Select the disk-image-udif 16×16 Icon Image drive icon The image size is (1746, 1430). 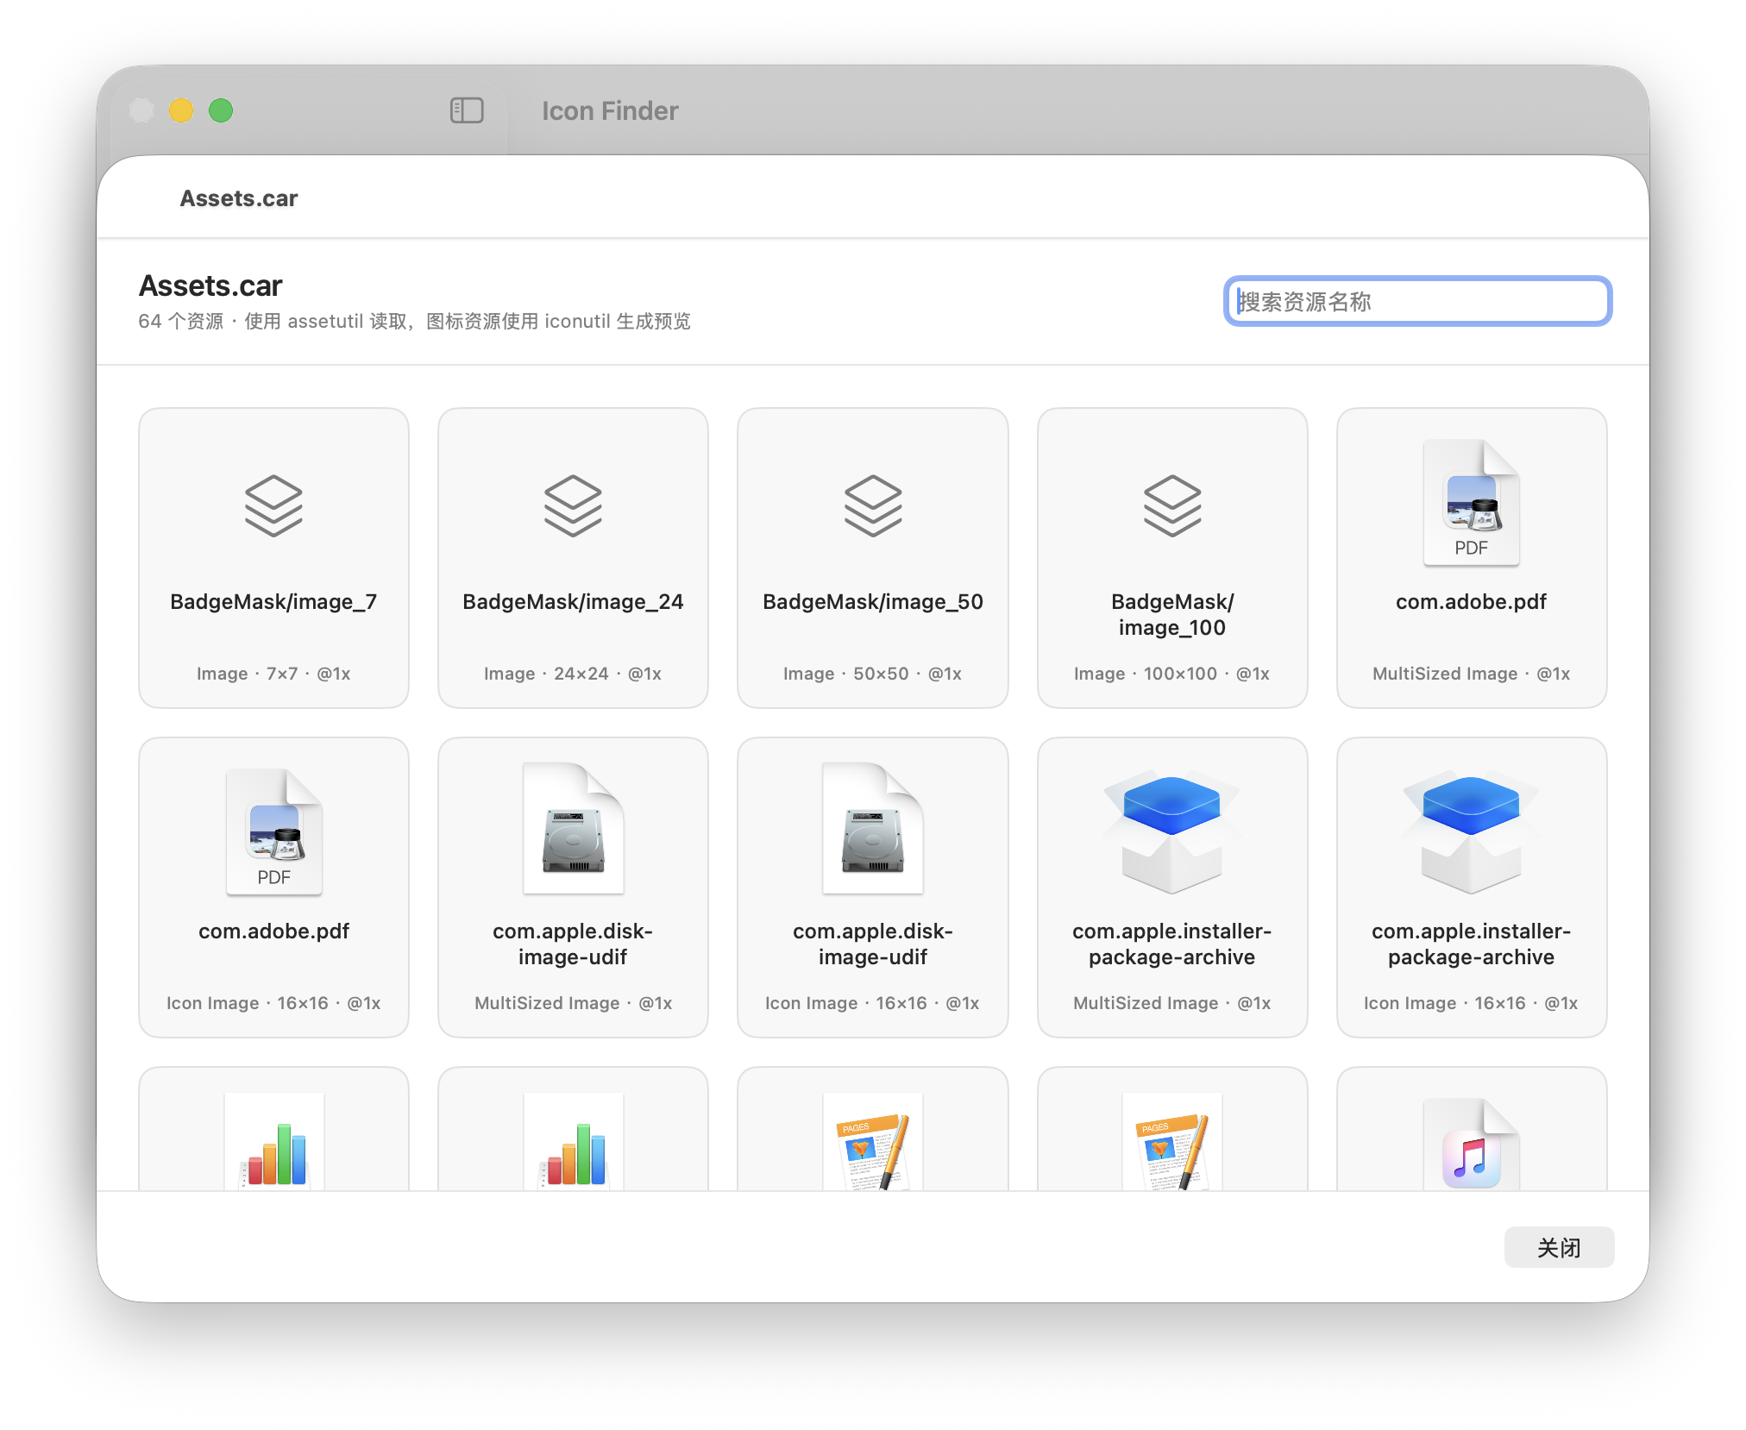(x=872, y=829)
